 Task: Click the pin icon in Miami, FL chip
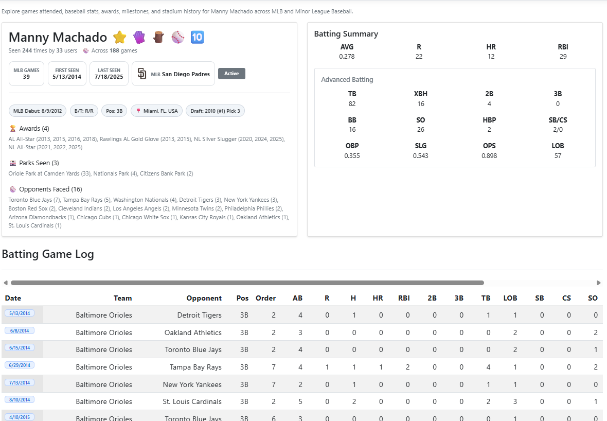(x=138, y=111)
